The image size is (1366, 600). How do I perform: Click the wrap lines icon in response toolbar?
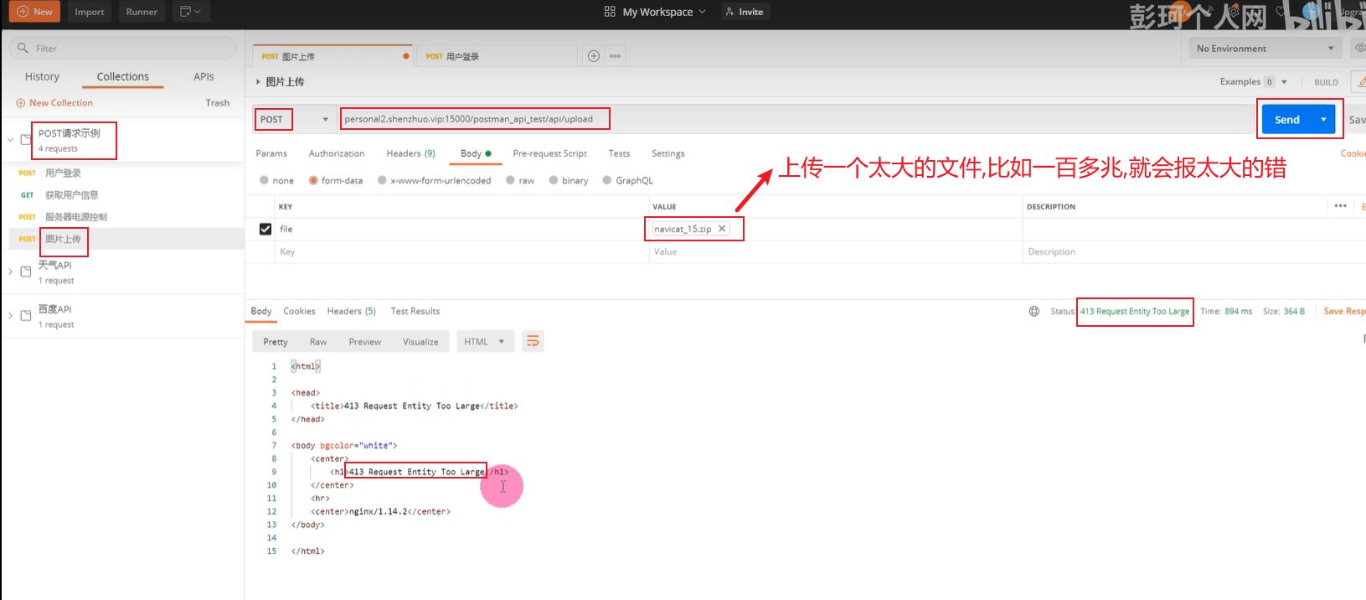coord(533,341)
